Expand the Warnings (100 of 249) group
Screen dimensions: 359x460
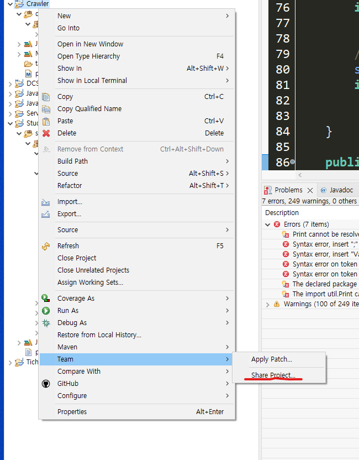[x=267, y=305]
